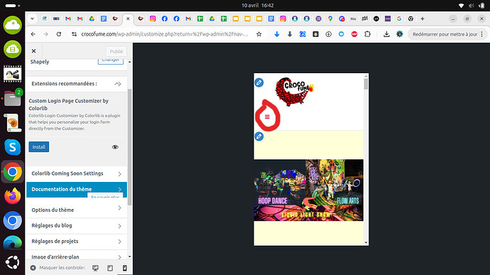Open Options du thème panel

(x=77, y=210)
